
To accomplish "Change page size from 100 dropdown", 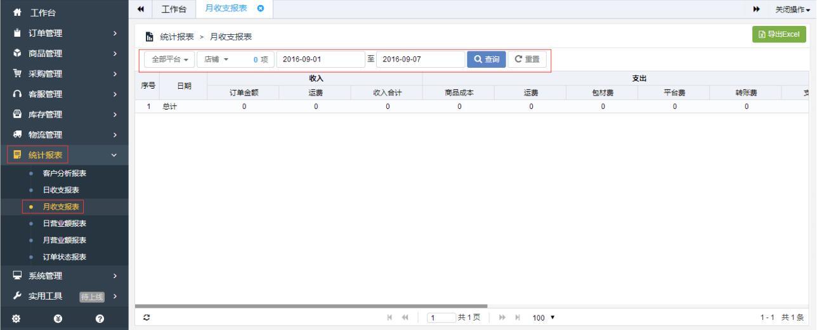I will (544, 317).
